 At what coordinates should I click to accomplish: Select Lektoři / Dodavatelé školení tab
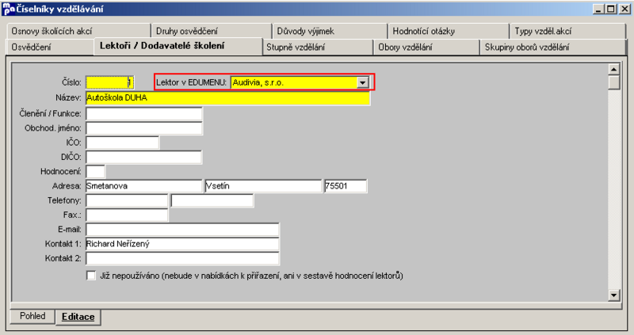click(178, 46)
